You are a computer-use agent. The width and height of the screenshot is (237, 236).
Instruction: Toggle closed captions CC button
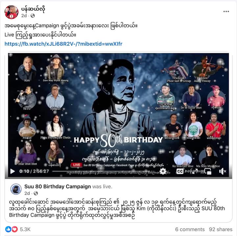coord(180,171)
